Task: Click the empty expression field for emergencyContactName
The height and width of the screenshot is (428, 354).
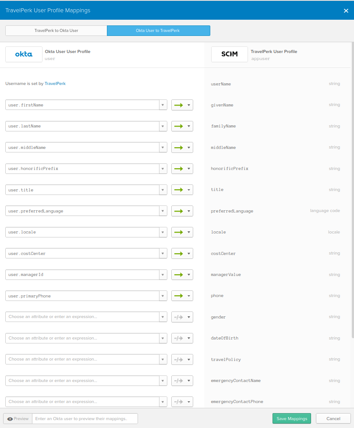Action: point(82,381)
